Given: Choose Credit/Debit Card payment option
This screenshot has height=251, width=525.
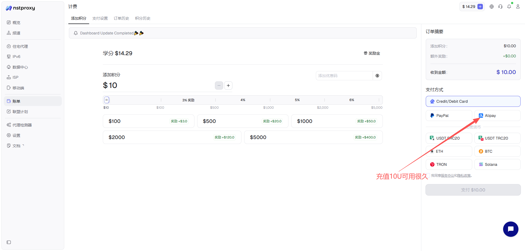Looking at the screenshot, I should [473, 101].
